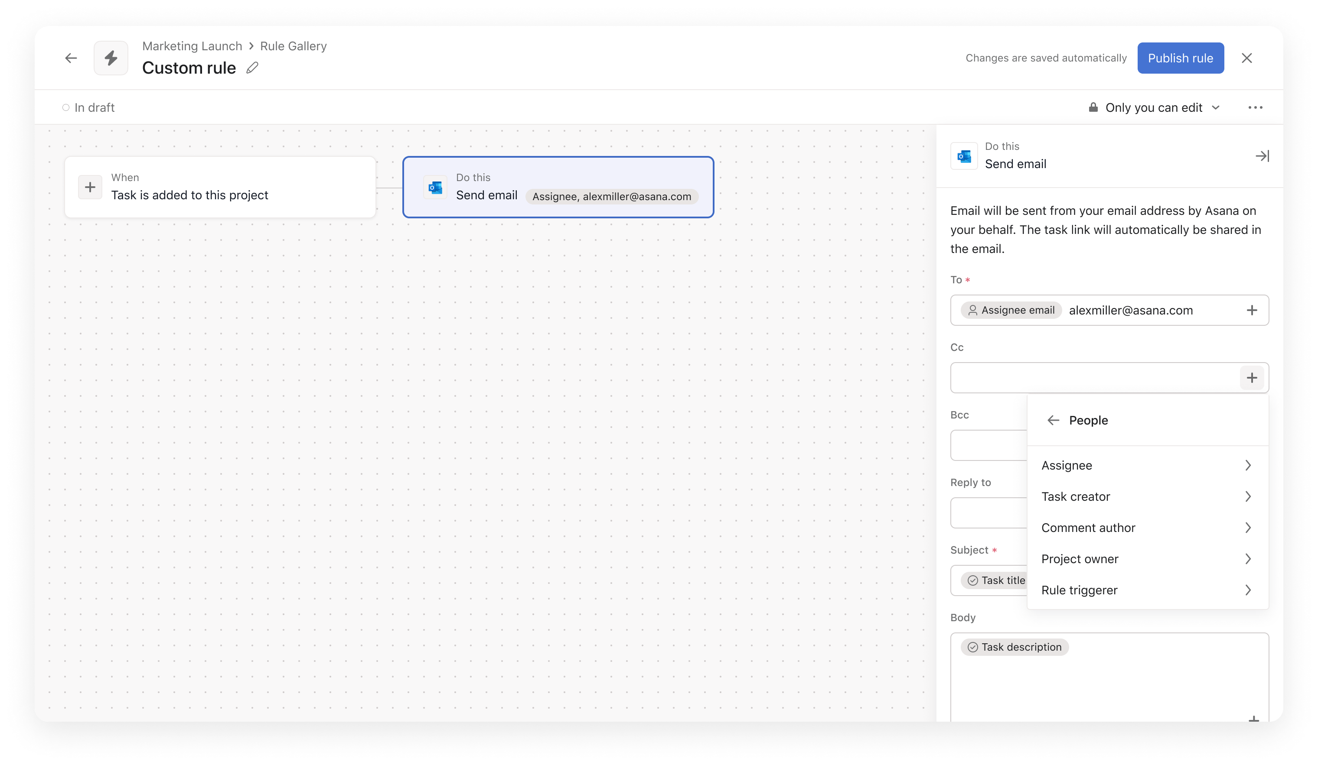Click the task description icon in Body

[x=972, y=647]
